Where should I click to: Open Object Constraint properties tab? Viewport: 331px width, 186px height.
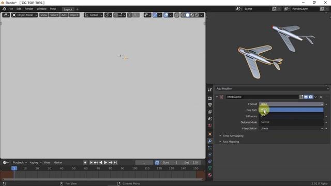[210, 162]
